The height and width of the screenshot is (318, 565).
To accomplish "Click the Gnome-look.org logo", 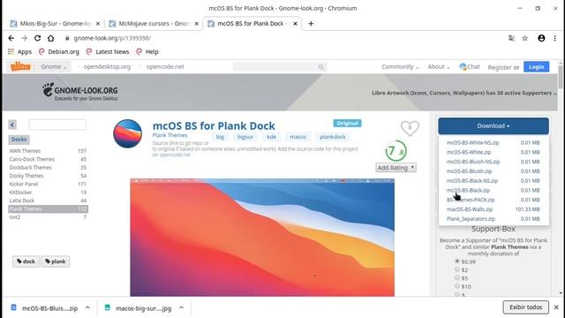I will [80, 91].
